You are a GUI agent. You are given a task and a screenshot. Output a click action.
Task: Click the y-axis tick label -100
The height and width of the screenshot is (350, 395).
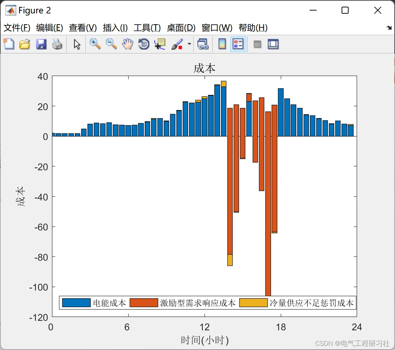click(39, 287)
